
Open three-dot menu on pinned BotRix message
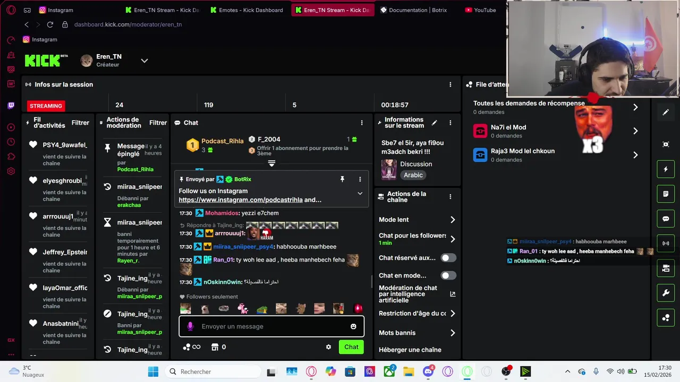coord(360,179)
